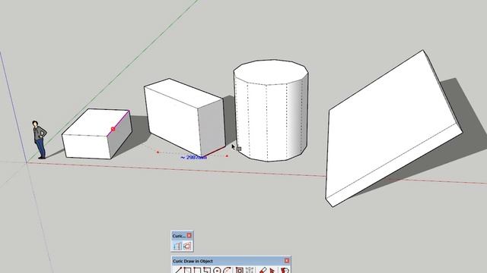Select the Circle tool in Draw in Object
The height and width of the screenshot is (273, 487).
(x=217, y=271)
